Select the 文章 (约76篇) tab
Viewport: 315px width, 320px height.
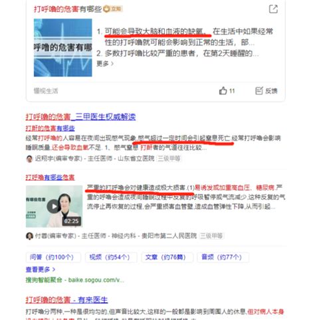pyautogui.click(x=167, y=257)
